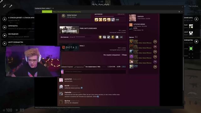
Task: Click the fourth PUBG achievement icon
Action: pyautogui.click(x=113, y=37)
